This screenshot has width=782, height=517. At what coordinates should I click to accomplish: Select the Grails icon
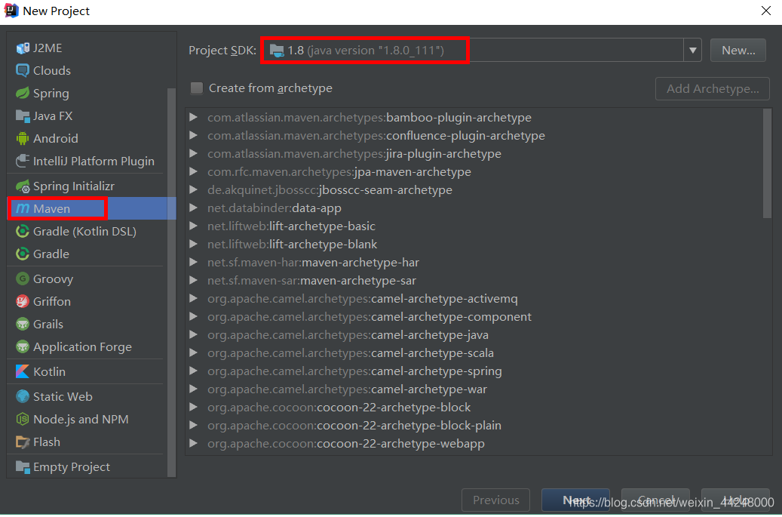click(23, 325)
